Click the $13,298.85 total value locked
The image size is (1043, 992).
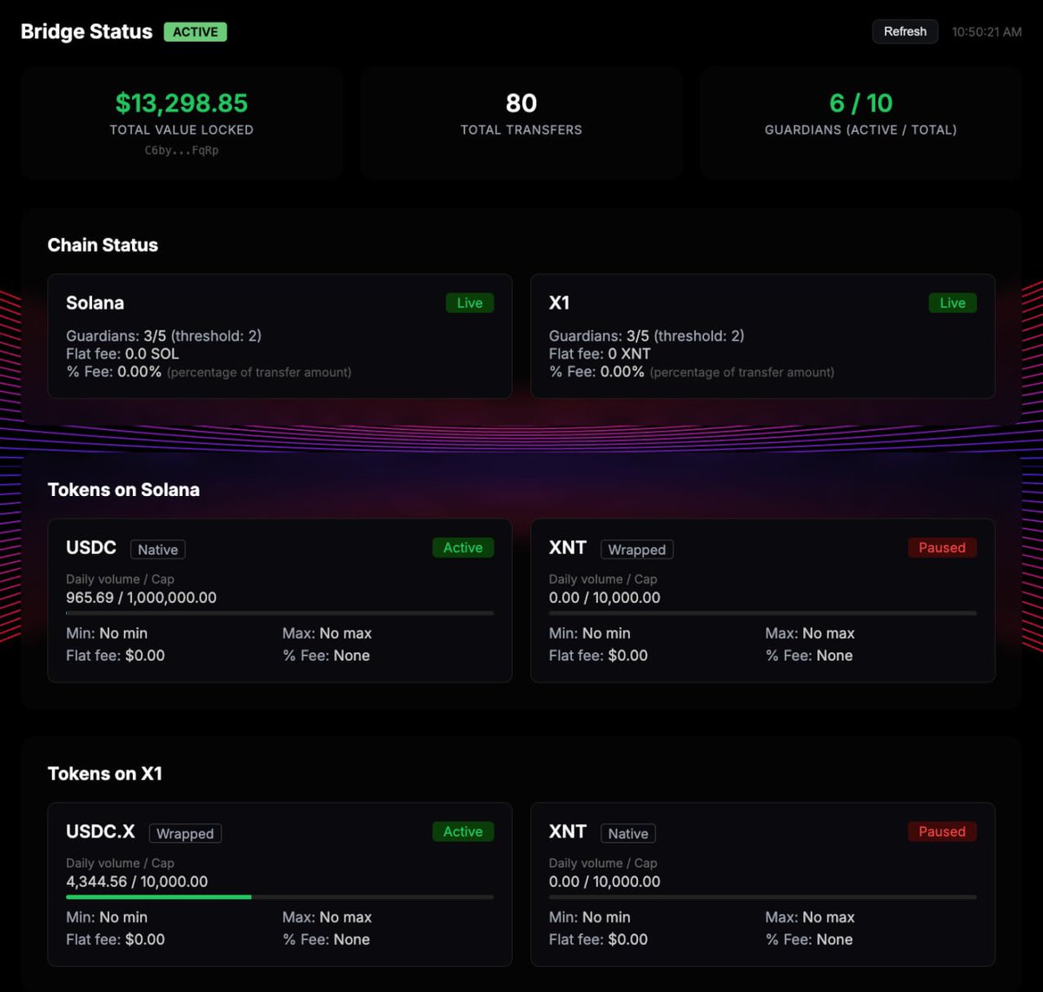pos(182,103)
